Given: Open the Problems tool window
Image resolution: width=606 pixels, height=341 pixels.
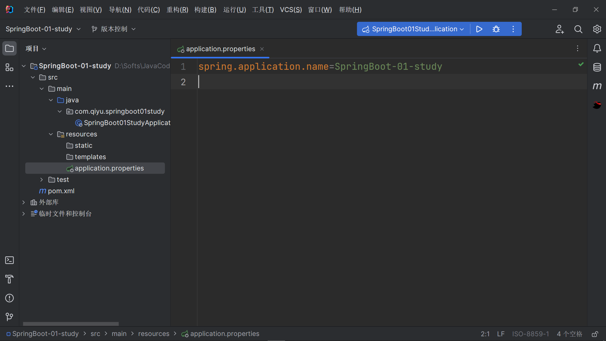Looking at the screenshot, I should click(9, 298).
